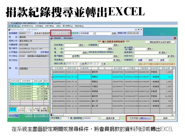
Task: Click 開始搜尋符合條件資料 button
Action: point(160,42)
